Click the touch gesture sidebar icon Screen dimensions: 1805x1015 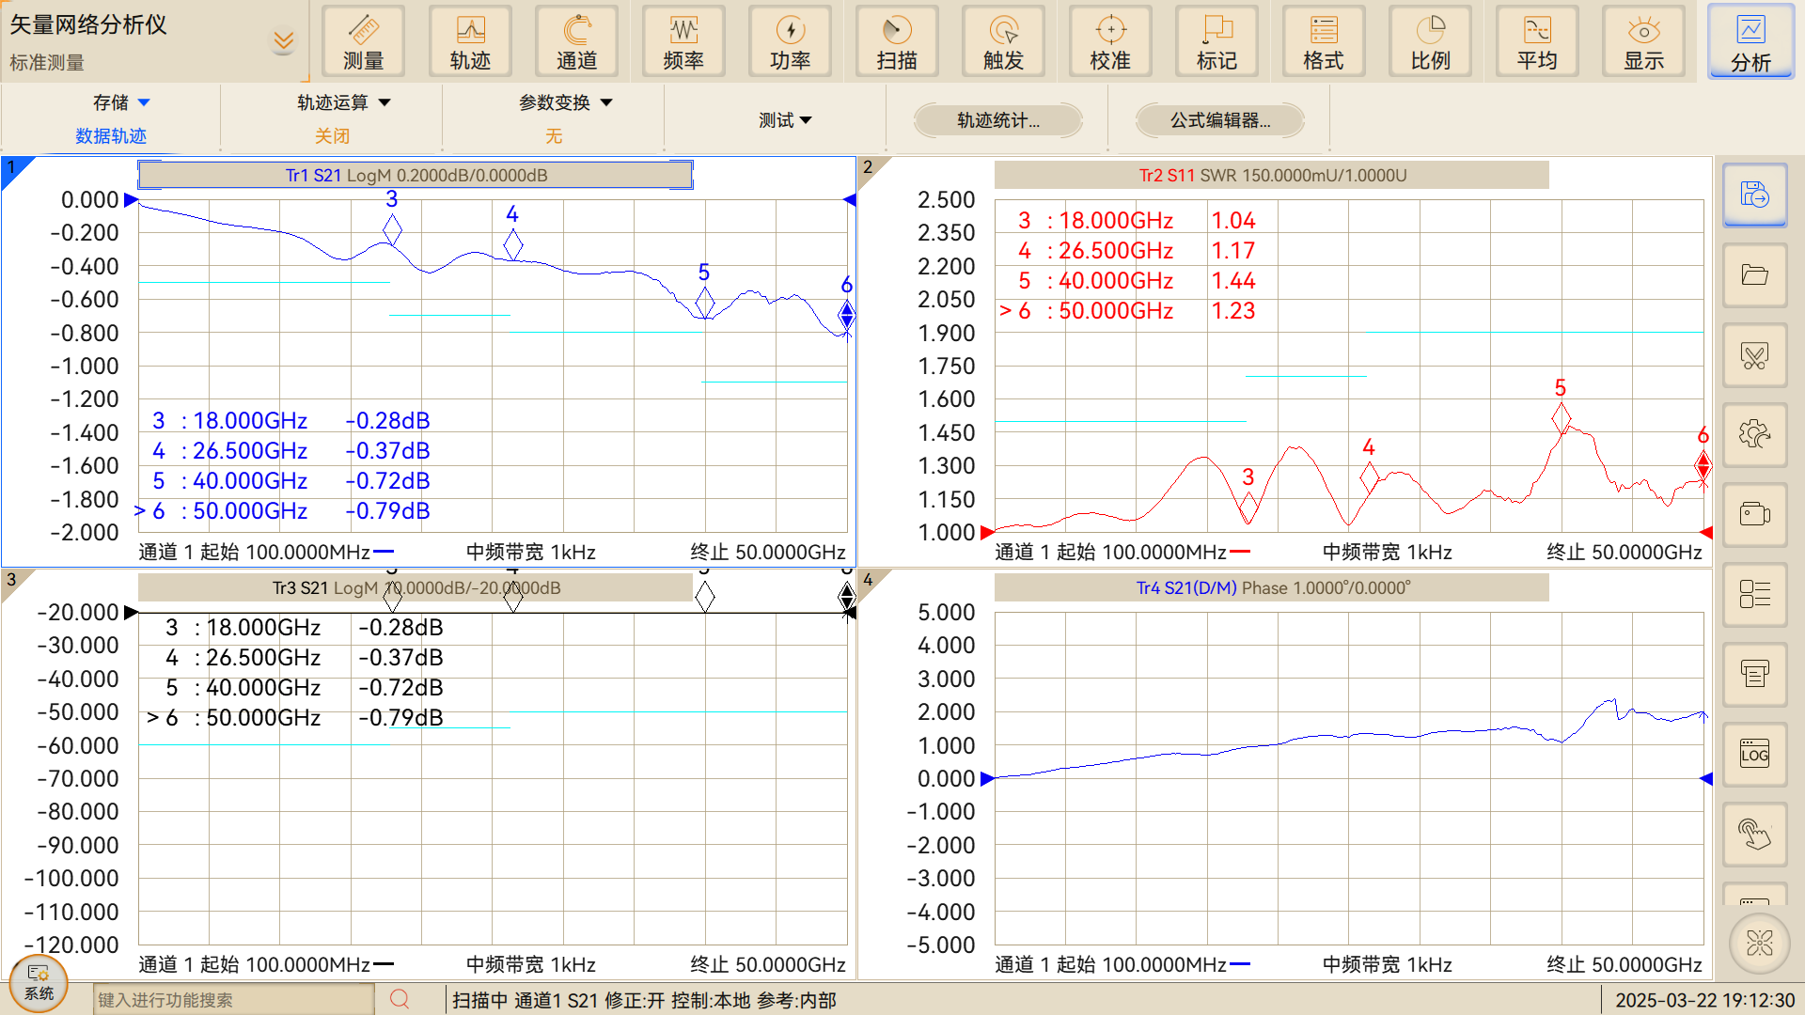1755,835
